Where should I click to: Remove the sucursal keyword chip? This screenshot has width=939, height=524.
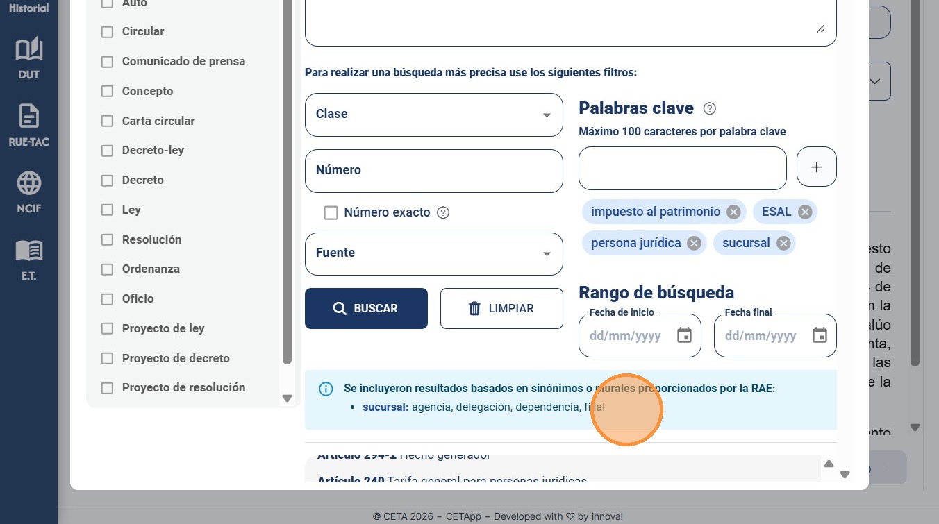(x=783, y=243)
